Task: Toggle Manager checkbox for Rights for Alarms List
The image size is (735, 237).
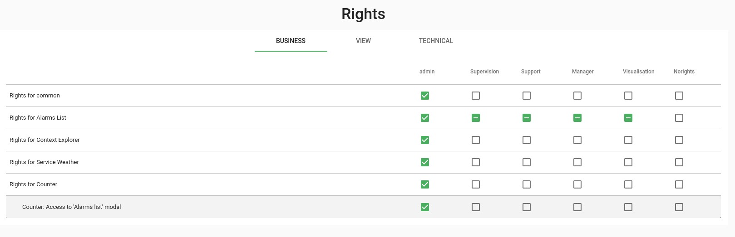Action: [577, 118]
